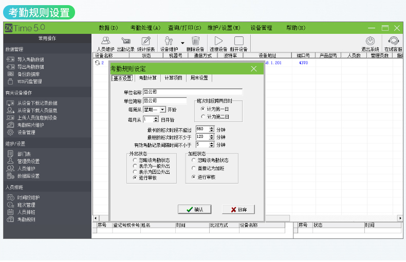406x262 pixels.
Task: Switch to the 计算项目 tab
Action: point(173,78)
